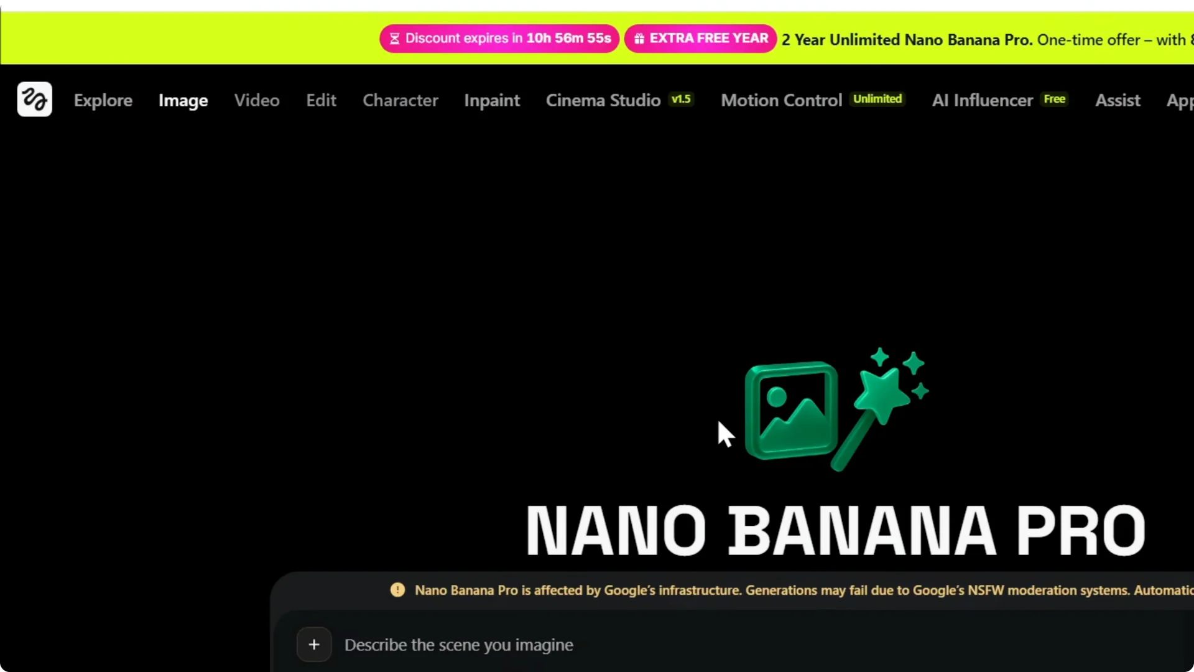
Task: Click the plus add-image icon
Action: (x=314, y=645)
